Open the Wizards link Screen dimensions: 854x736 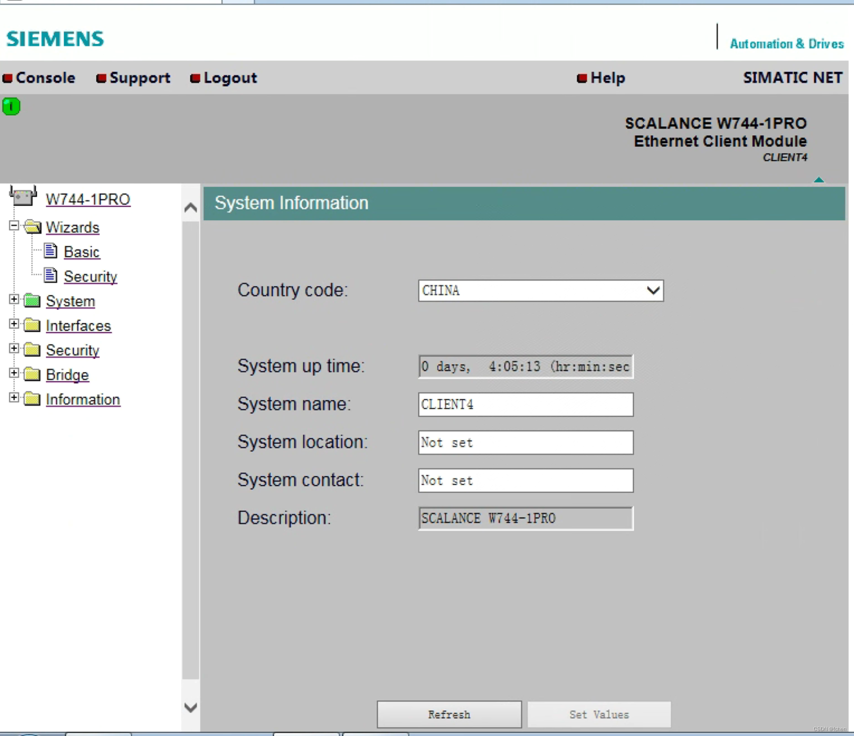click(x=73, y=227)
